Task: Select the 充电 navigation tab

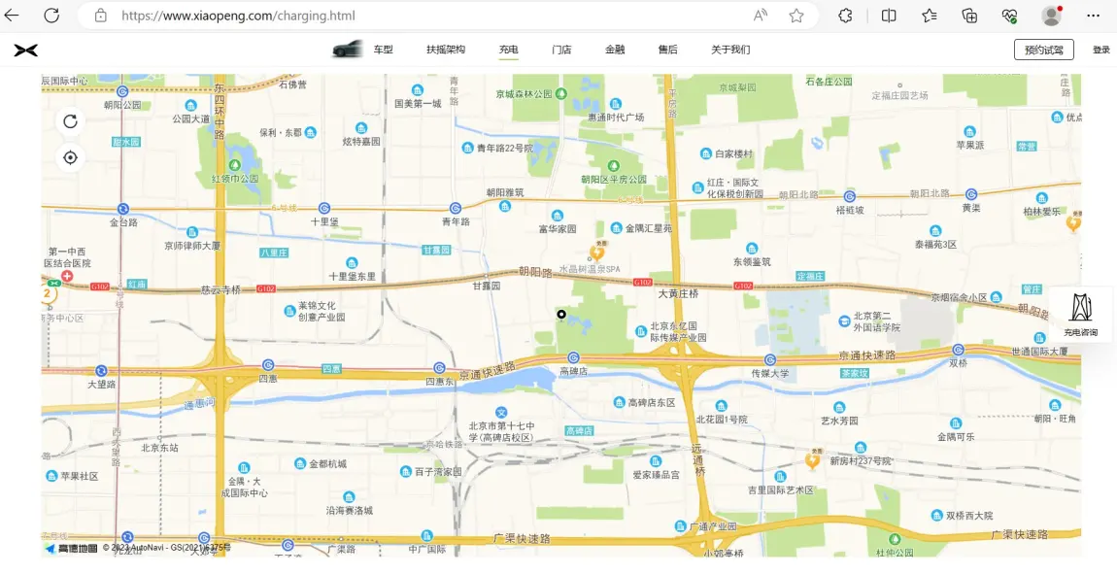Action: (x=509, y=50)
